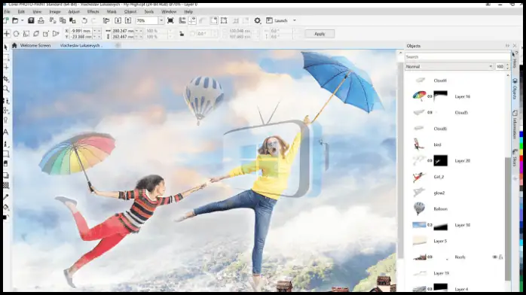Open the Object menu

[130, 12]
